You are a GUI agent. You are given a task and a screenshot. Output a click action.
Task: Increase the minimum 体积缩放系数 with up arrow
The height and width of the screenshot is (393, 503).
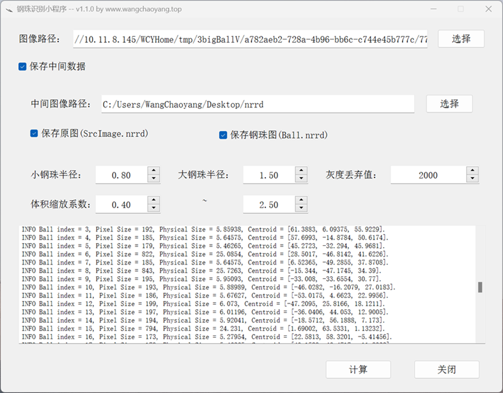[x=153, y=201]
